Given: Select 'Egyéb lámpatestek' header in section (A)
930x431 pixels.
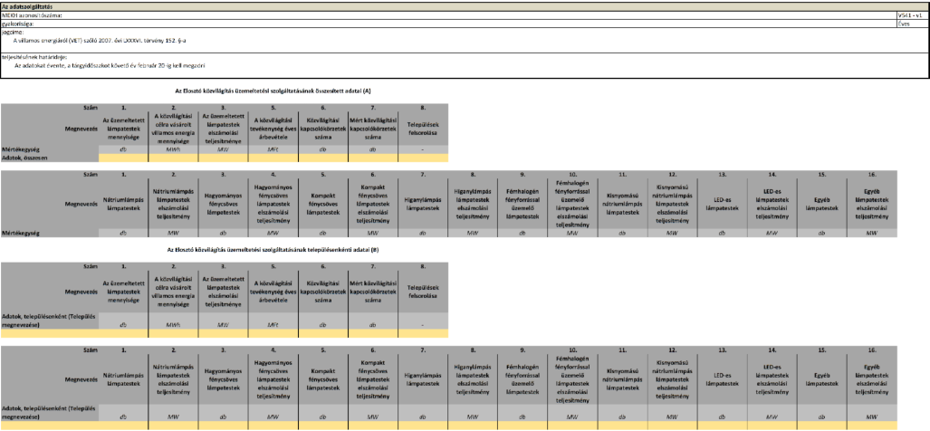Looking at the screenshot, I should tap(821, 205).
